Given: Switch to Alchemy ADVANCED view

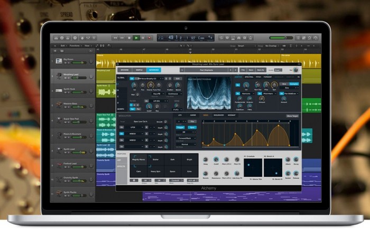Looking at the screenshot, I should 154,70.
